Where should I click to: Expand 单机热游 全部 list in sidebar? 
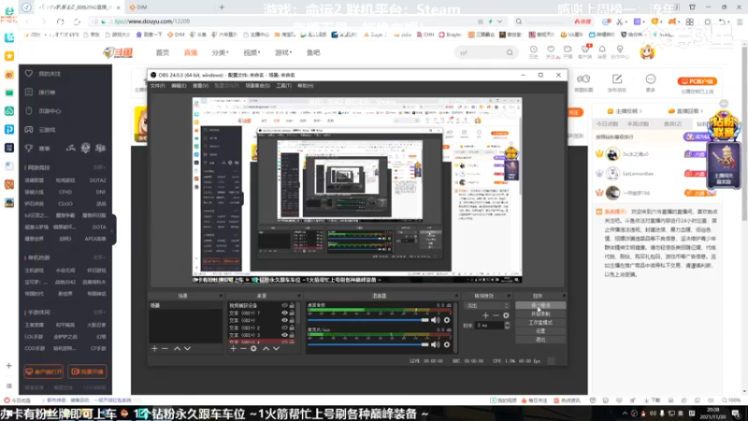click(x=99, y=258)
